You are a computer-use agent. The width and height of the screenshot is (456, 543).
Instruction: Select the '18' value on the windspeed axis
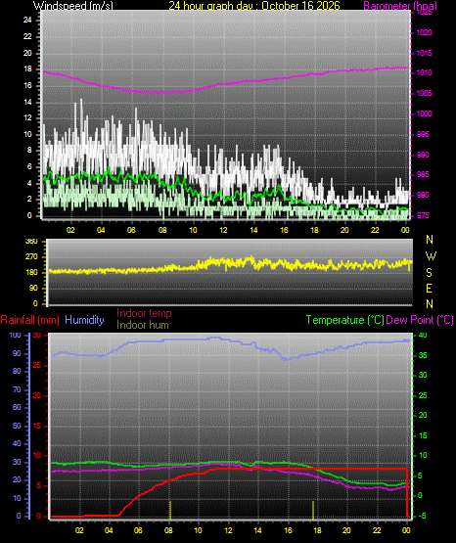(27, 68)
